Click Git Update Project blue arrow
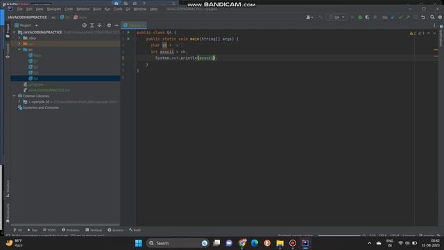Viewport: 444px width, 250px height. (393, 17)
